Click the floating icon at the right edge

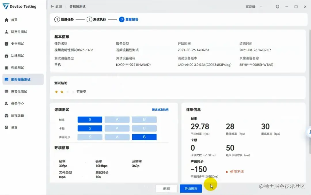click(309, 132)
